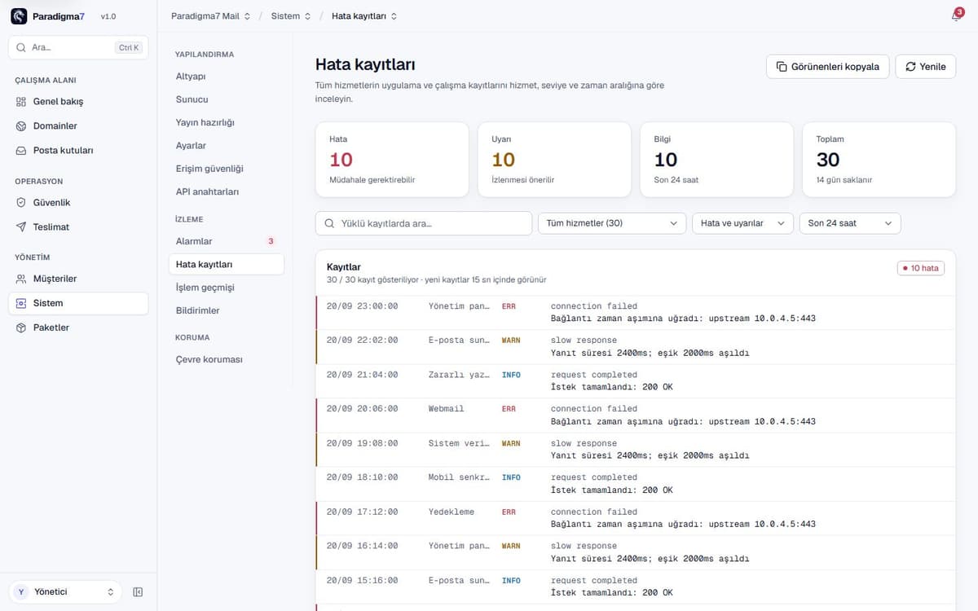
Task: Click the Bilgi 10 summary card
Action: [716, 160]
